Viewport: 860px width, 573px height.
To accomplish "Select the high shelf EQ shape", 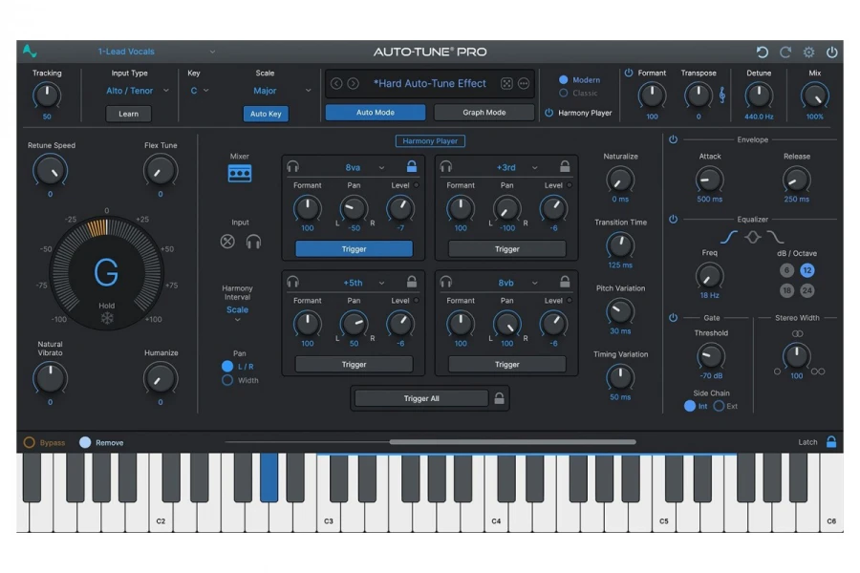I will click(x=776, y=237).
